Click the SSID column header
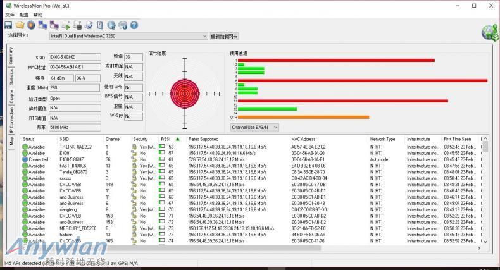The width and height of the screenshot is (500, 270). tap(65, 139)
